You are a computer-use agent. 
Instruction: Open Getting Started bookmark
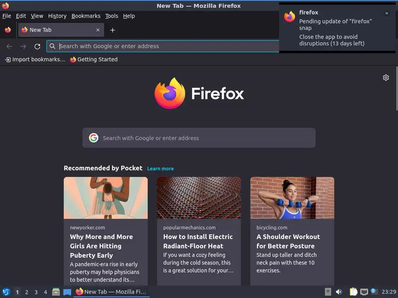pos(94,59)
